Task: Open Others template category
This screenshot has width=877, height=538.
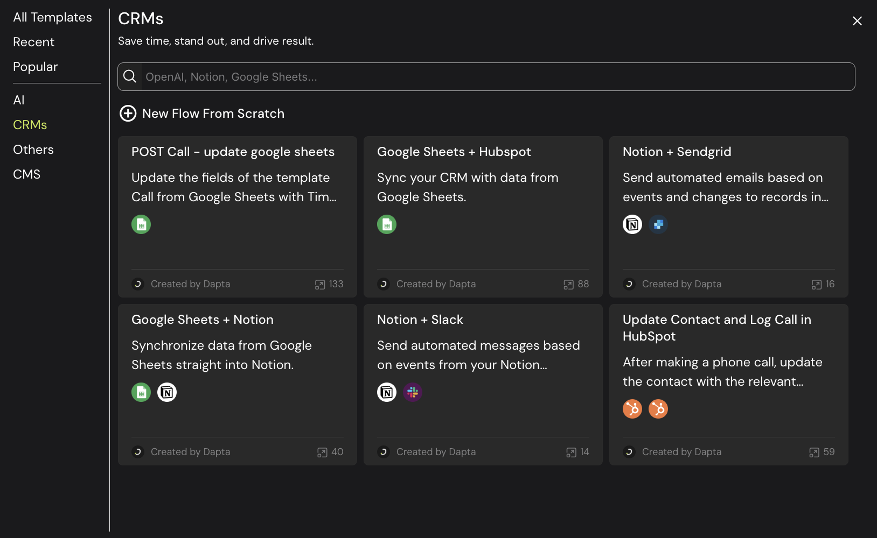Action: [x=33, y=150]
